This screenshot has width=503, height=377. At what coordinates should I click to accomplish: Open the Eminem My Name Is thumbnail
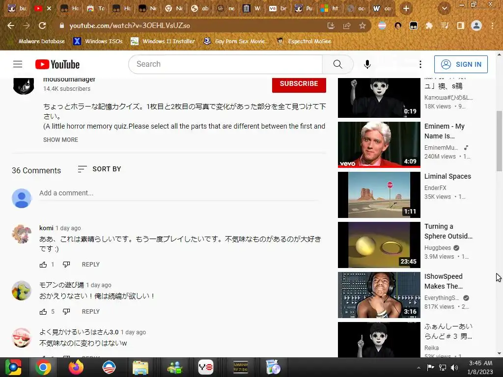(x=379, y=145)
